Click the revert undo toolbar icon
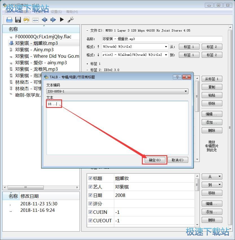The image size is (235, 240). (27, 20)
